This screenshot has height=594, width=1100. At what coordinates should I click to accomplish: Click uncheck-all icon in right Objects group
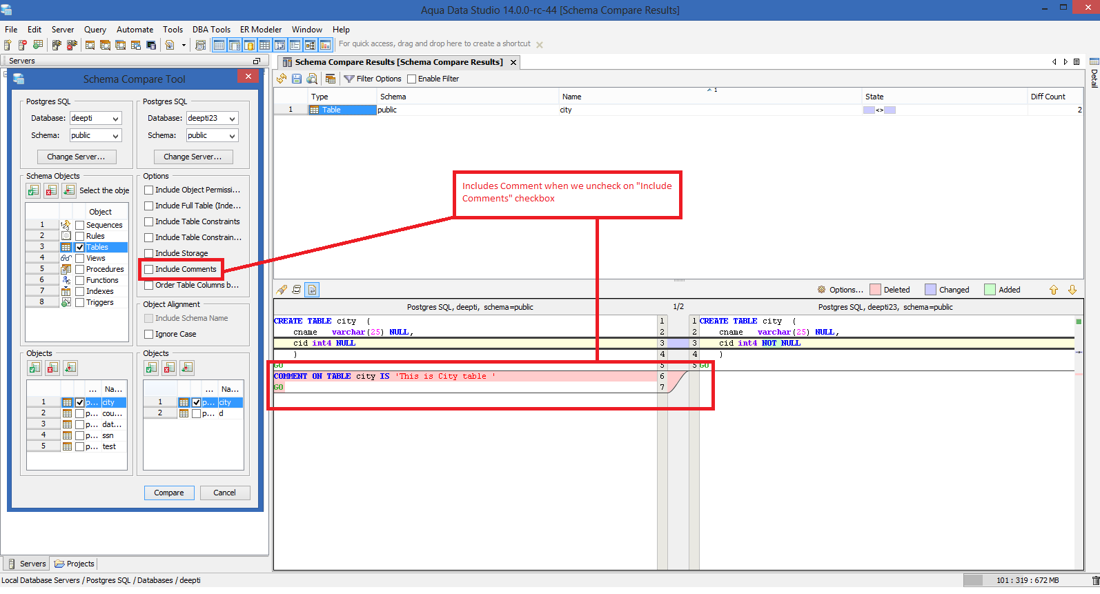click(169, 368)
